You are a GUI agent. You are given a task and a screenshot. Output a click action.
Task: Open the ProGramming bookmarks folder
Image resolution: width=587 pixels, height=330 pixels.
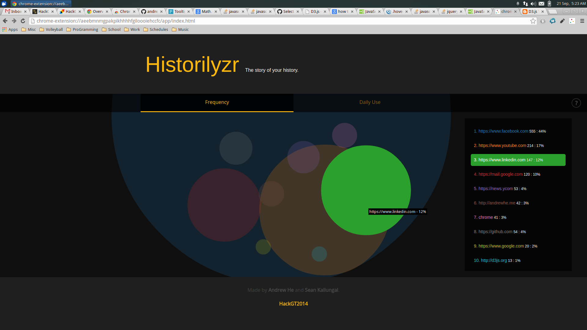[82, 29]
